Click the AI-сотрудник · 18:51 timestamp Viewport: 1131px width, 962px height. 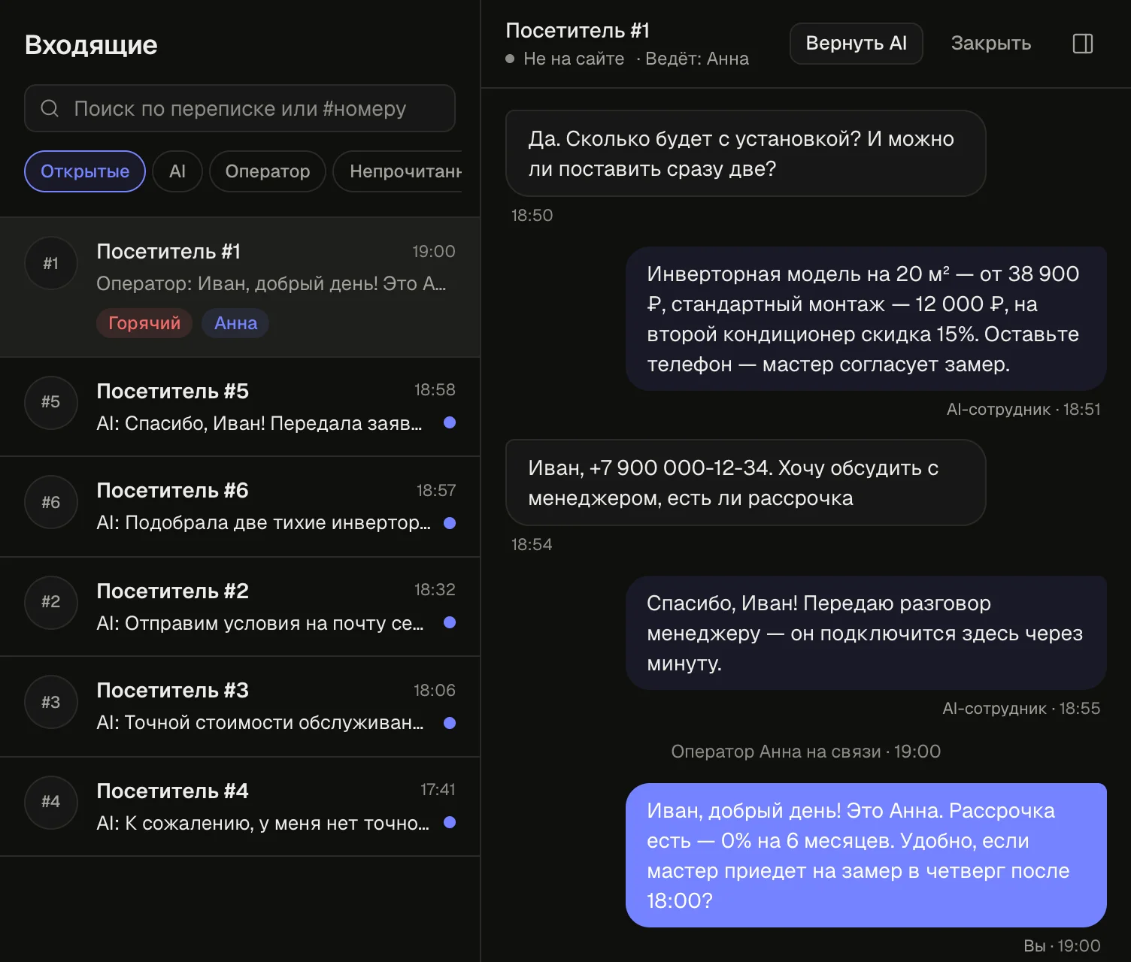[1023, 409]
